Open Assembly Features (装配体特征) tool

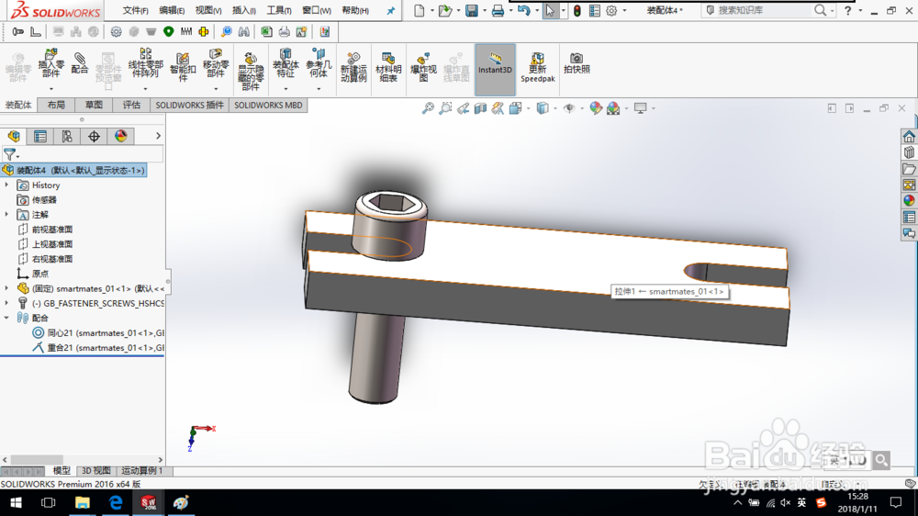pos(285,63)
